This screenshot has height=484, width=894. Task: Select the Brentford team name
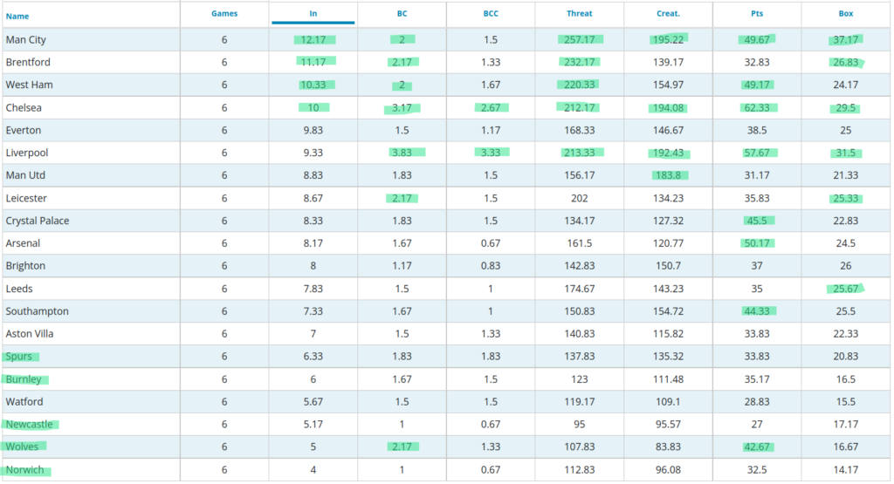coord(28,62)
